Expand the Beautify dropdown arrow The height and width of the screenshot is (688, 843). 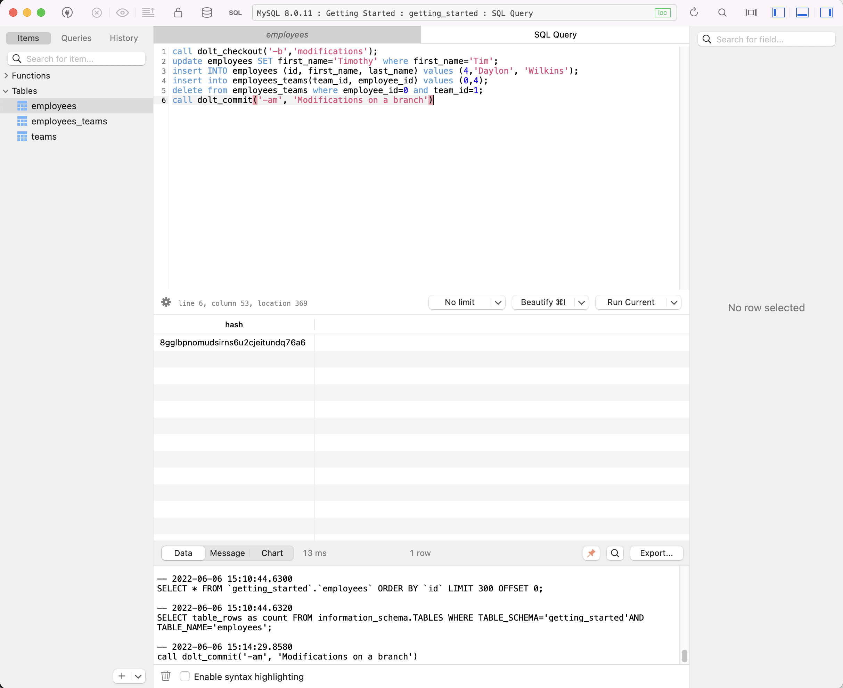582,302
